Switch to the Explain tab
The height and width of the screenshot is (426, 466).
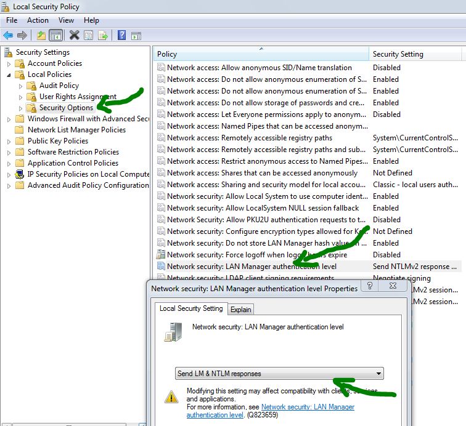click(x=241, y=309)
